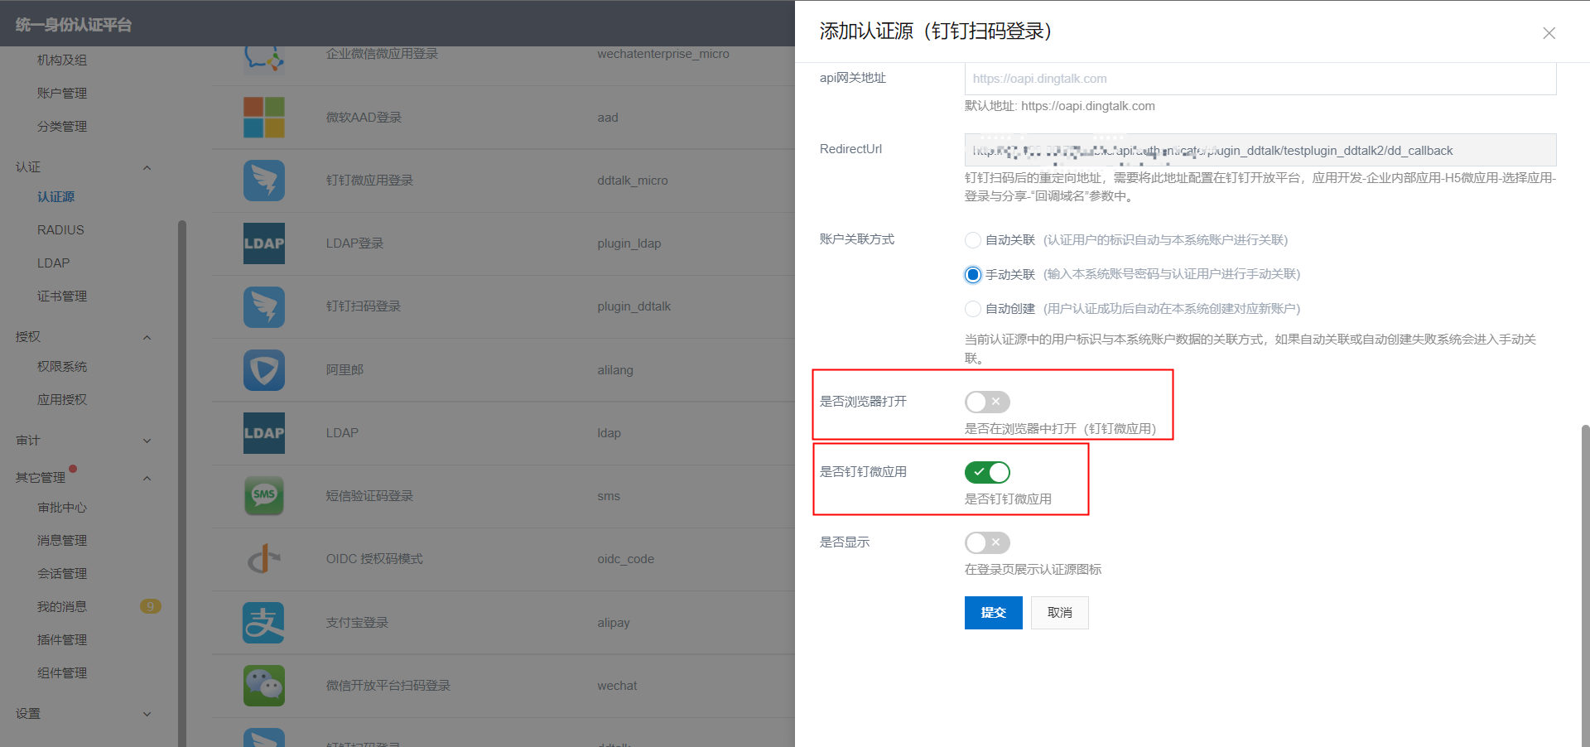
Task: Click the 微信开放平台扫码登录 row name
Action: pos(388,686)
